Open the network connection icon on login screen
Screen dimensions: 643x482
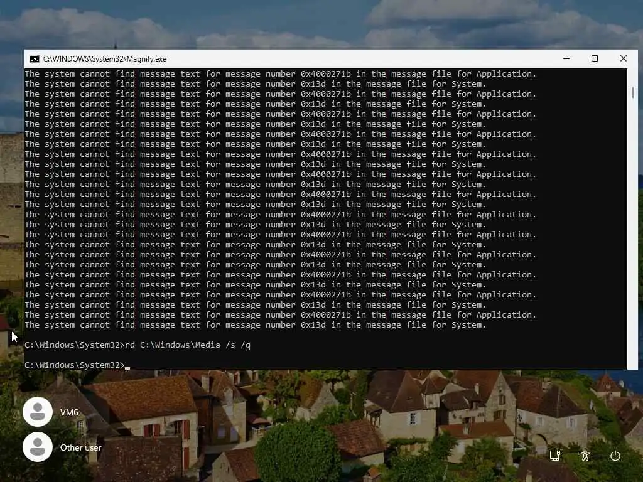pos(555,456)
